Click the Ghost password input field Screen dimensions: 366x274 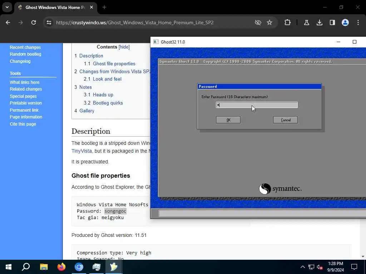(257, 105)
